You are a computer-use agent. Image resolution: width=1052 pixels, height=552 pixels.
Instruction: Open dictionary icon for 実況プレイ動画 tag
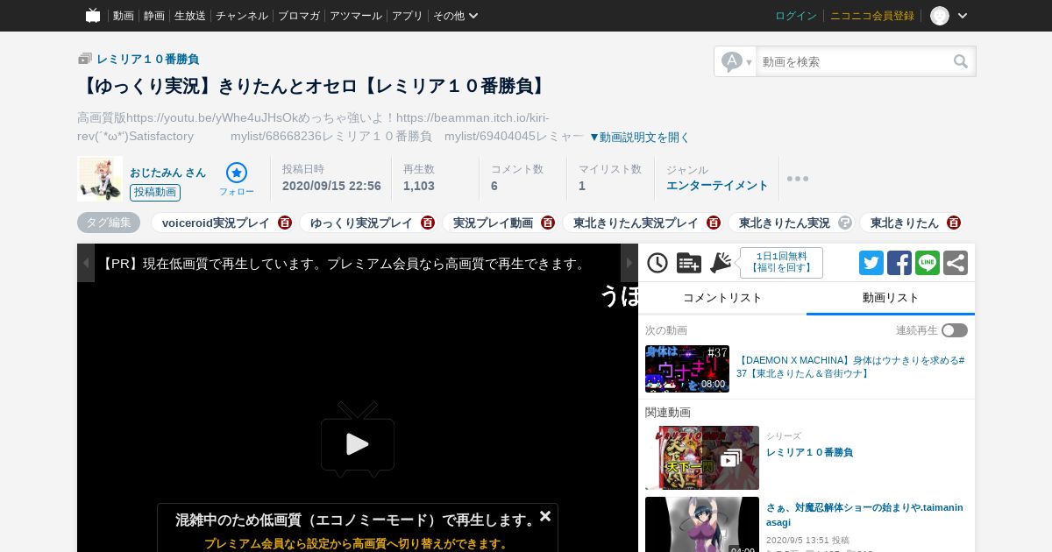tap(548, 223)
